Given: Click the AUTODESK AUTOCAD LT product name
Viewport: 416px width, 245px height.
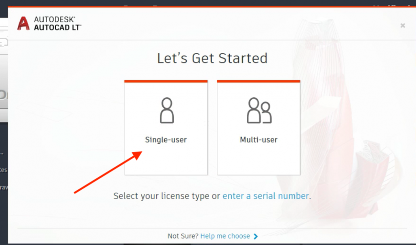Looking at the screenshot, I should (x=58, y=23).
